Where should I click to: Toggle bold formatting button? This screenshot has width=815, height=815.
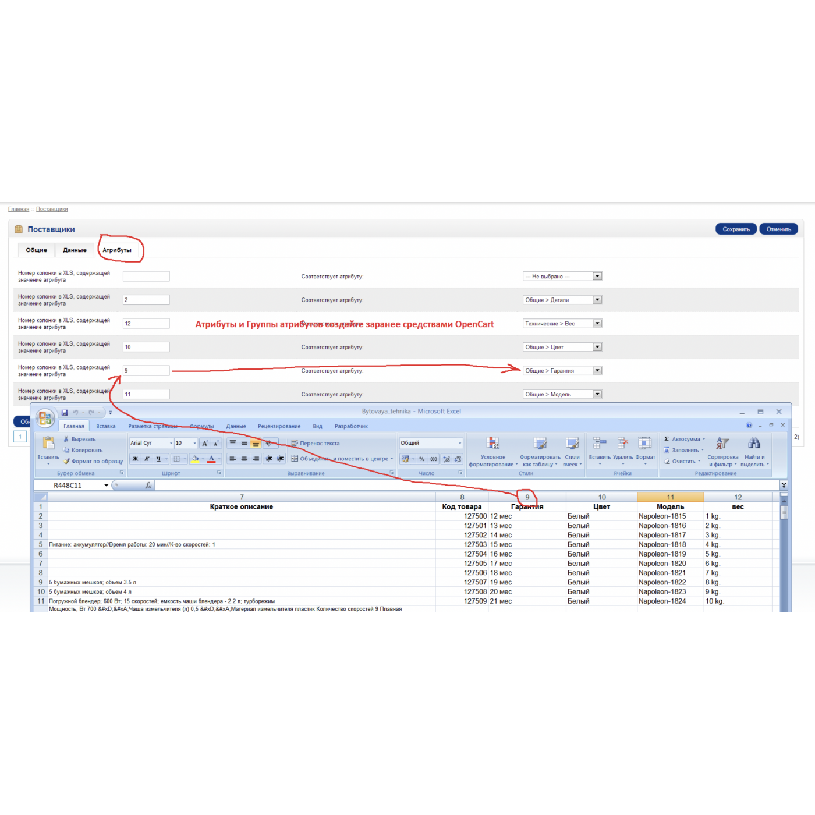pos(135,459)
